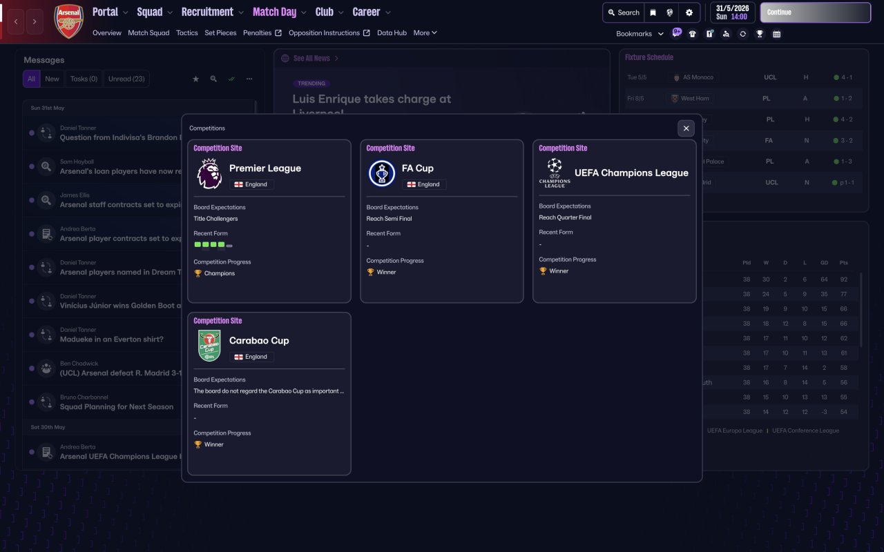The image size is (884, 552).
Task: Click the star filter icon in Messages
Action: click(x=195, y=79)
